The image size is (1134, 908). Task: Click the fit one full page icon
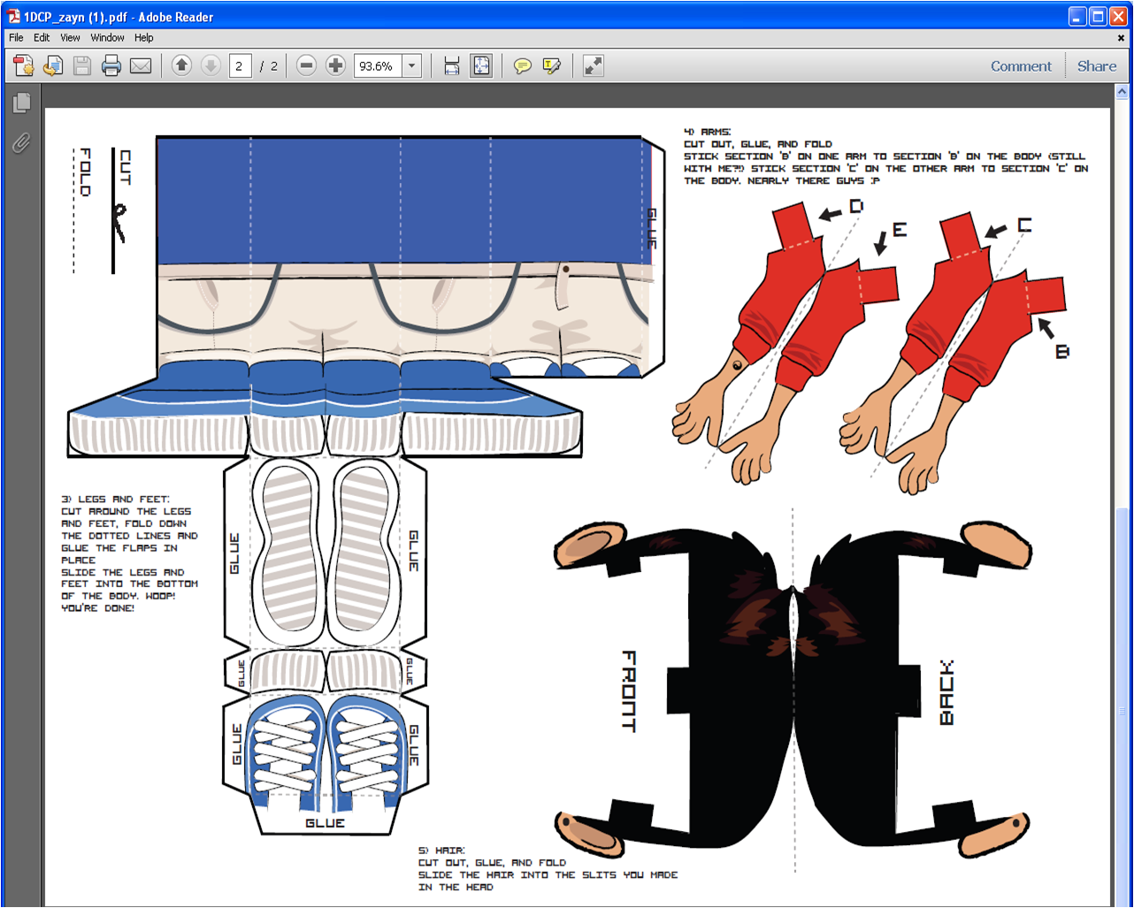click(481, 65)
